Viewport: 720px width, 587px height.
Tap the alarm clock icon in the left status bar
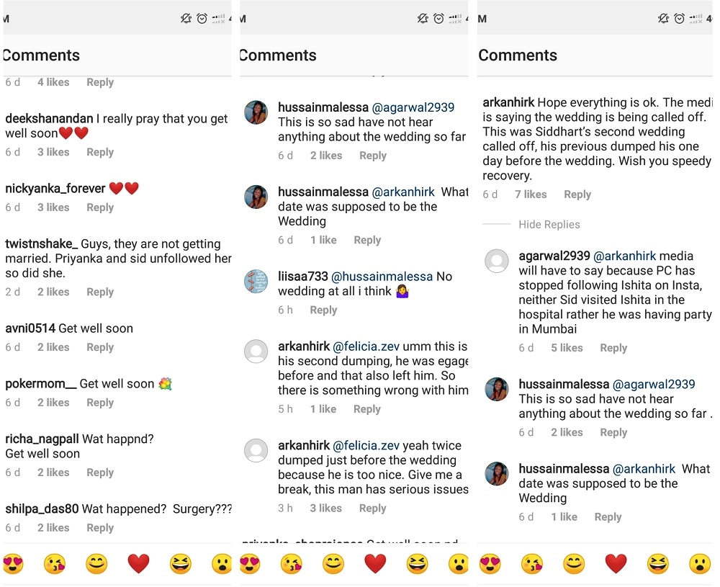coord(204,19)
